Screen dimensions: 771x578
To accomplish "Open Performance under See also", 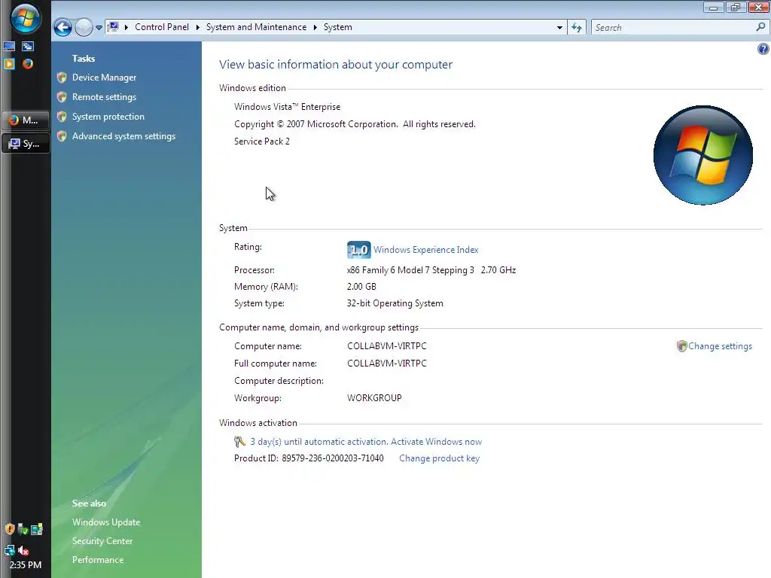I will coord(98,559).
